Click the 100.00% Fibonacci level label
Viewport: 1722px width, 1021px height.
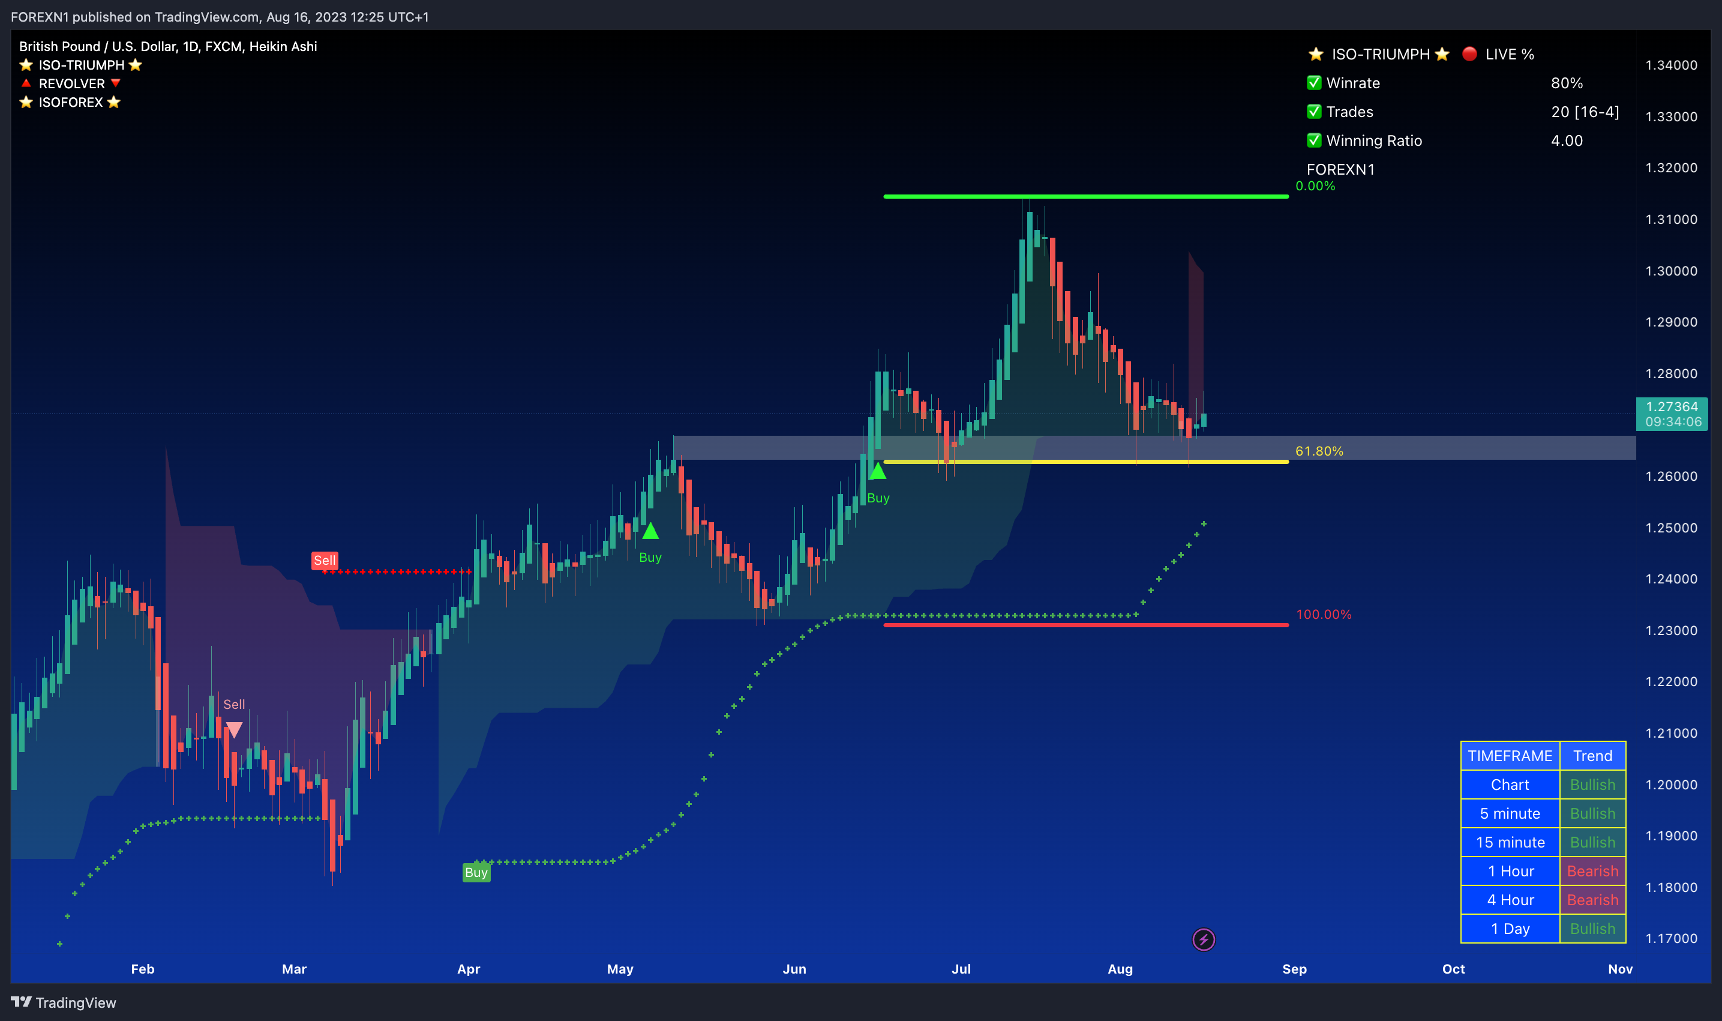tap(1323, 615)
